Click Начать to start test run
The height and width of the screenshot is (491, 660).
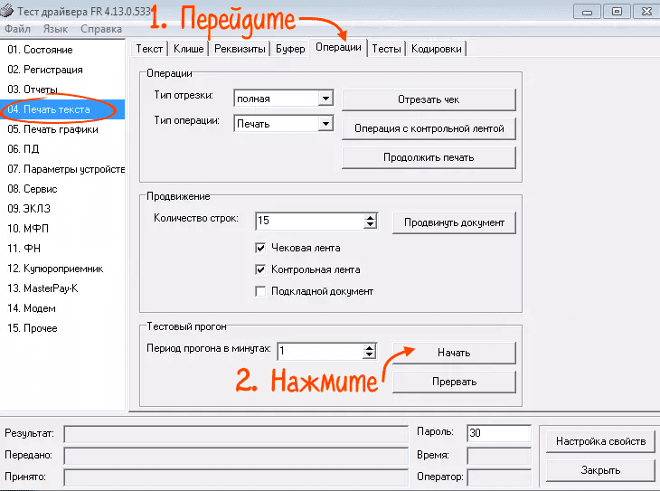click(454, 353)
